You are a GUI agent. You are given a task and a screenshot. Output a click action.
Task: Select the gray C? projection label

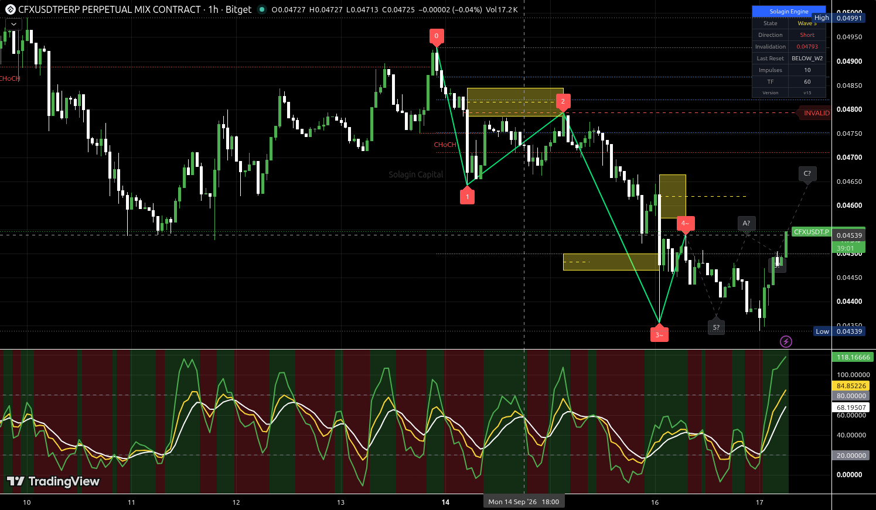(x=807, y=174)
